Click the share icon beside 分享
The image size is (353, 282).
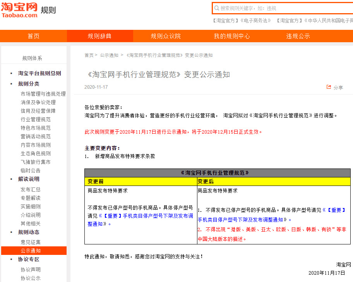click(x=329, y=87)
